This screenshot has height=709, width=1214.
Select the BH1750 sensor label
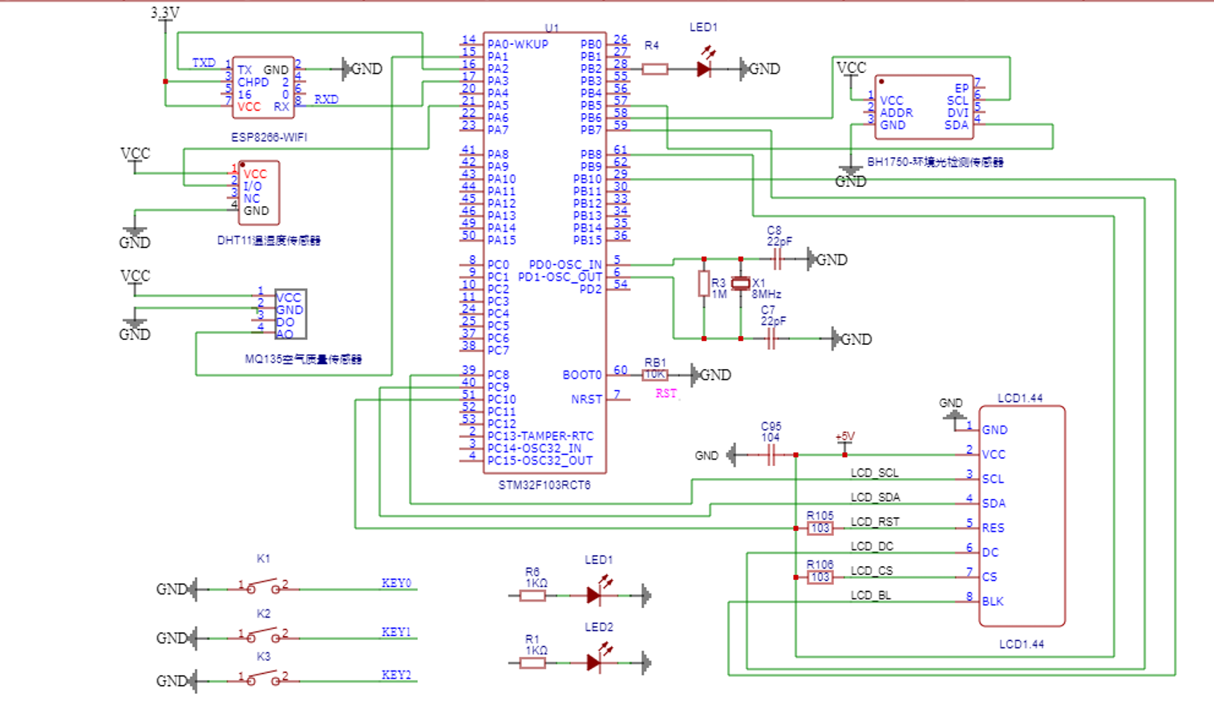935,162
